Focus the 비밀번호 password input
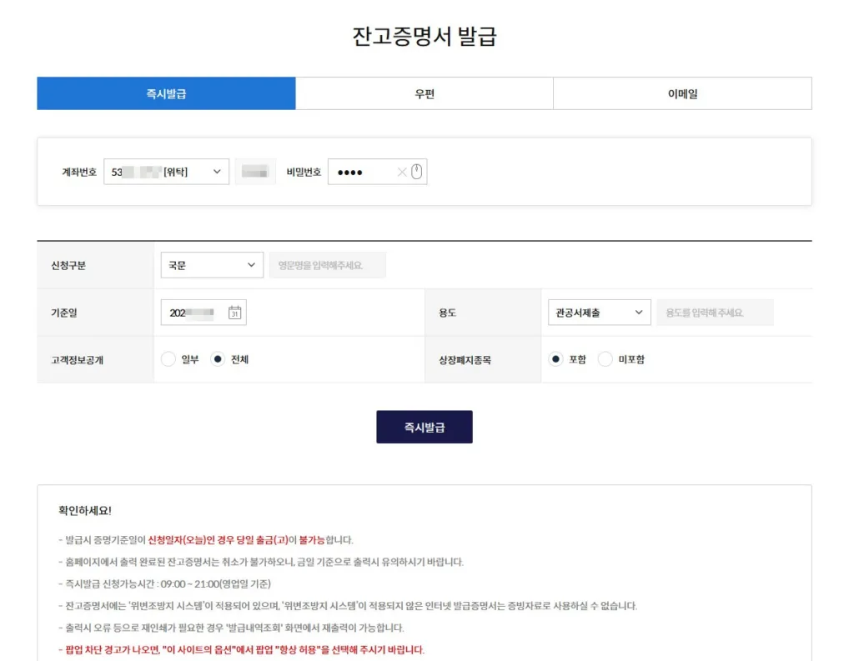The height and width of the screenshot is (661, 854). click(x=359, y=173)
